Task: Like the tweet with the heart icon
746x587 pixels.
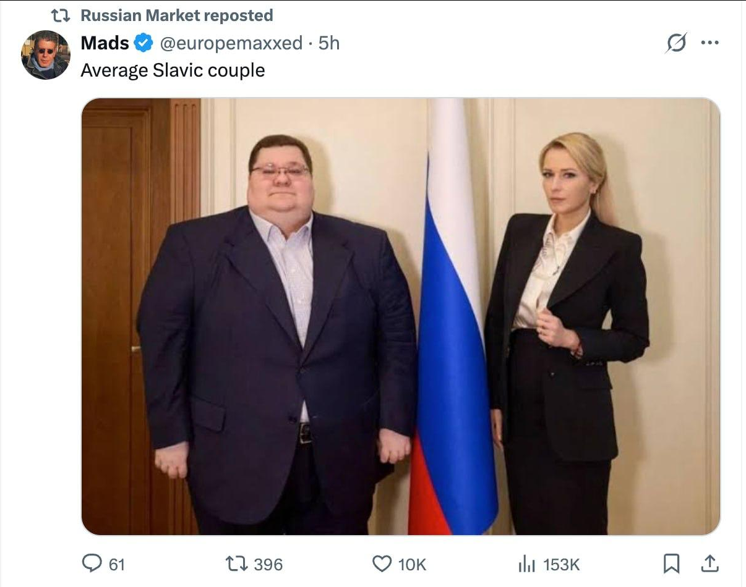Action: coord(382,563)
